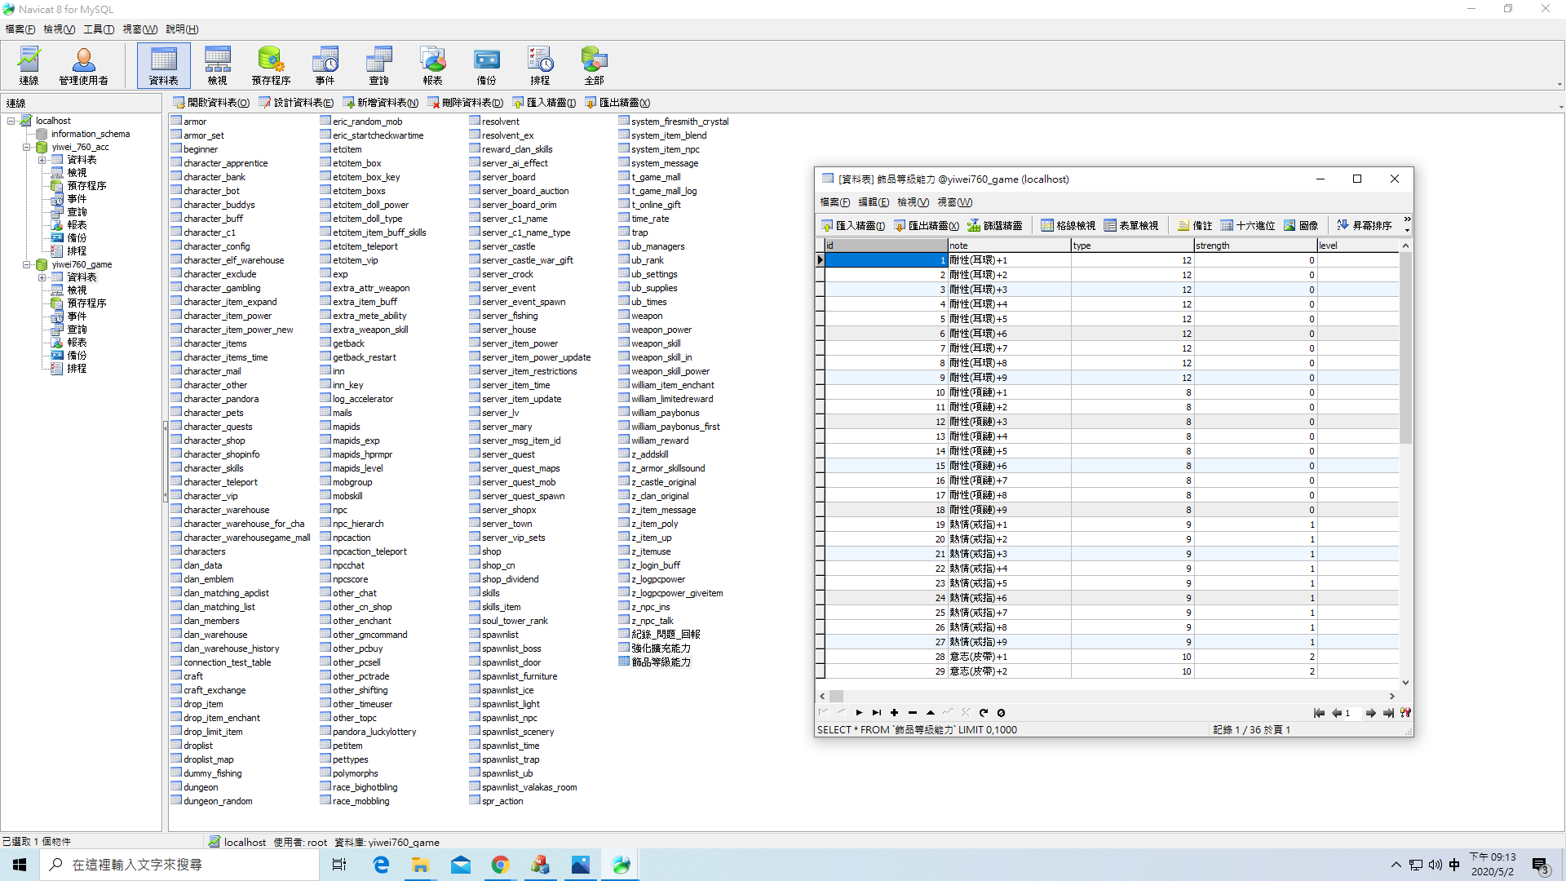
Task: Open 編輯 menu in table window
Action: pos(874,202)
